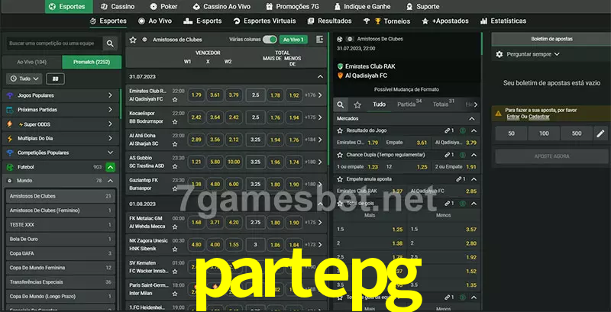Star the Al Ahli Doha vs Al Sharjah match
Viewport: 611px width, 312px height.
pyautogui.click(x=175, y=144)
